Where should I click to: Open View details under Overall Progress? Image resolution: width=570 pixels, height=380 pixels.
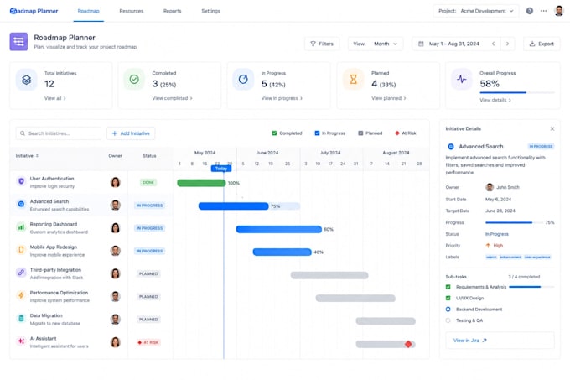click(x=495, y=100)
